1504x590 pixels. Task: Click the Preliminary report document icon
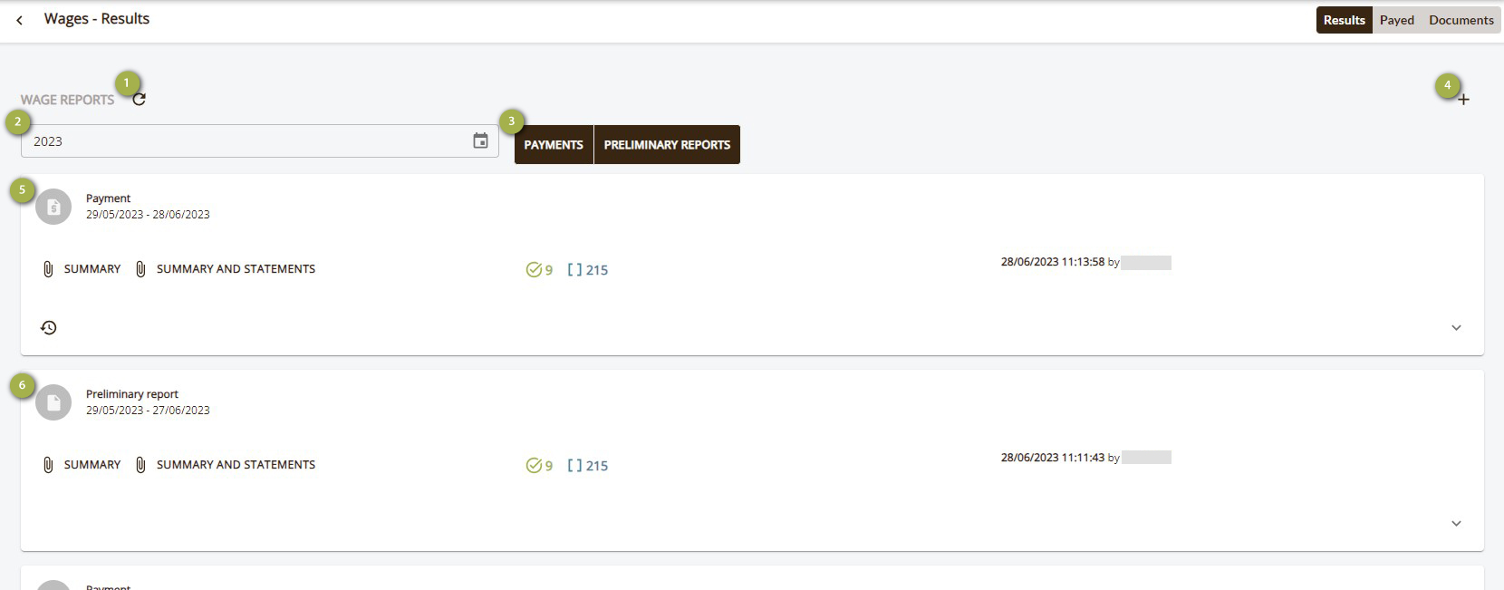click(53, 402)
